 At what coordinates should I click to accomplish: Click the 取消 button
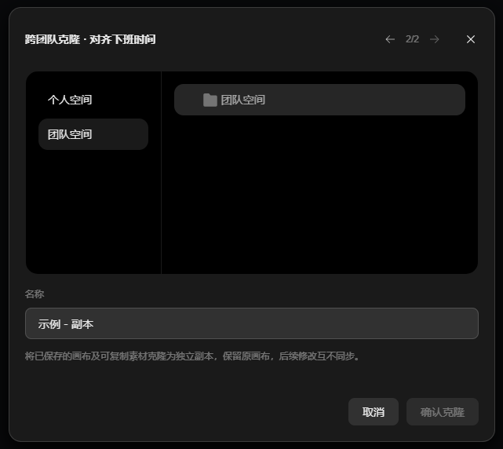click(x=374, y=412)
